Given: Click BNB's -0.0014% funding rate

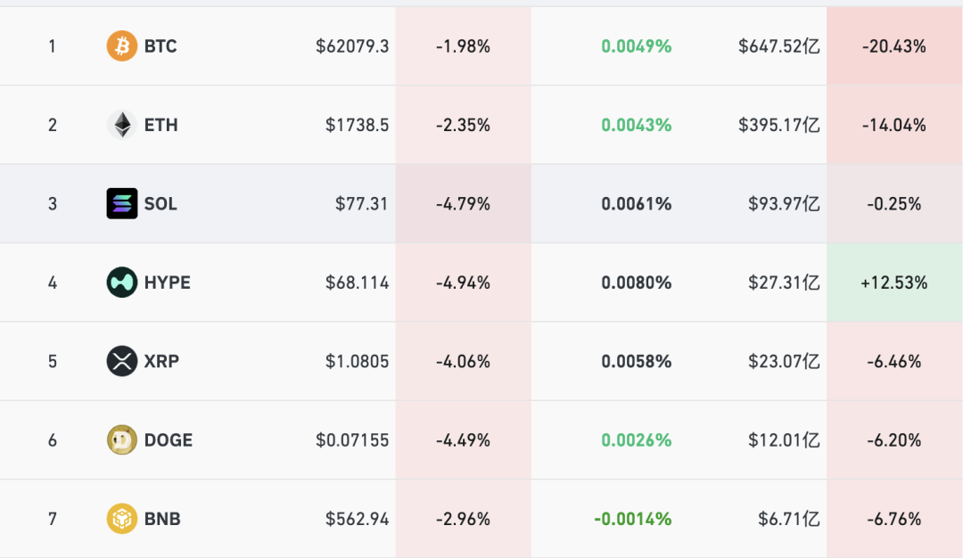Looking at the screenshot, I should click(x=632, y=520).
